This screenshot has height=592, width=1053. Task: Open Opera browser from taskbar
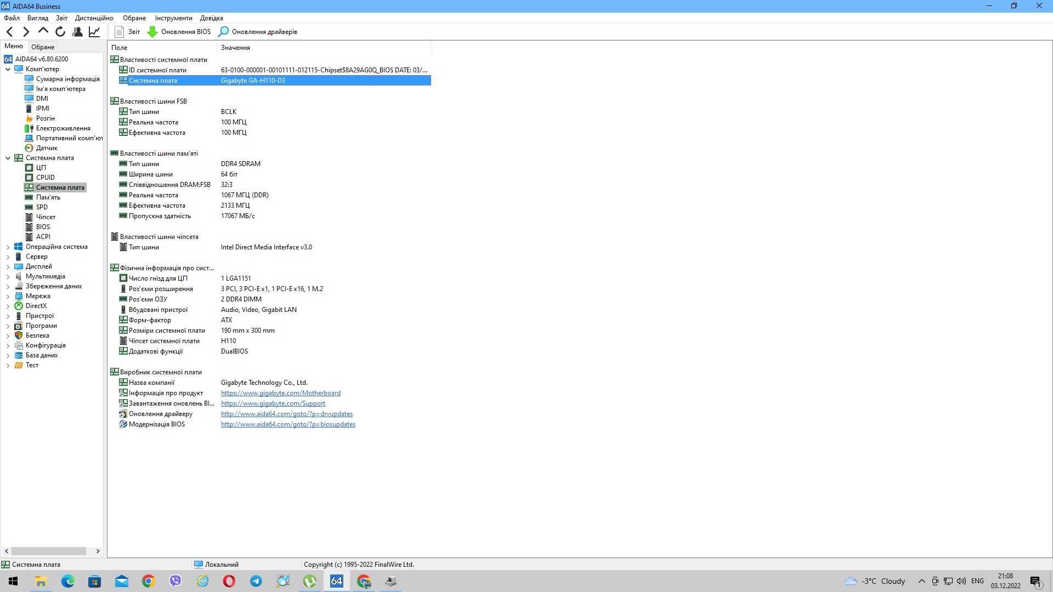(229, 581)
